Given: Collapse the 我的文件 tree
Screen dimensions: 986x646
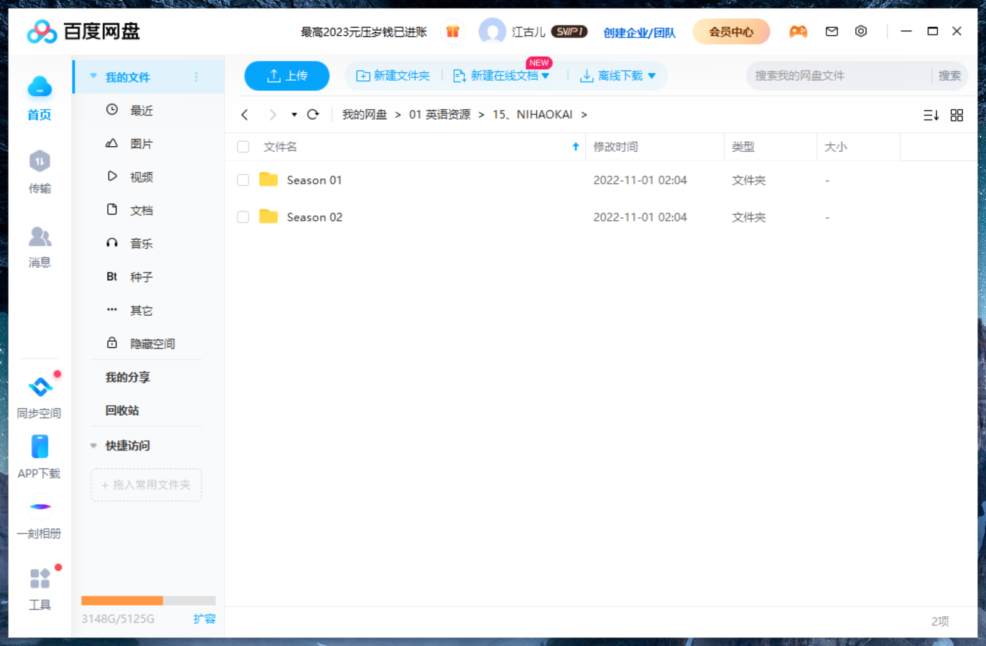Looking at the screenshot, I should pos(93,77).
